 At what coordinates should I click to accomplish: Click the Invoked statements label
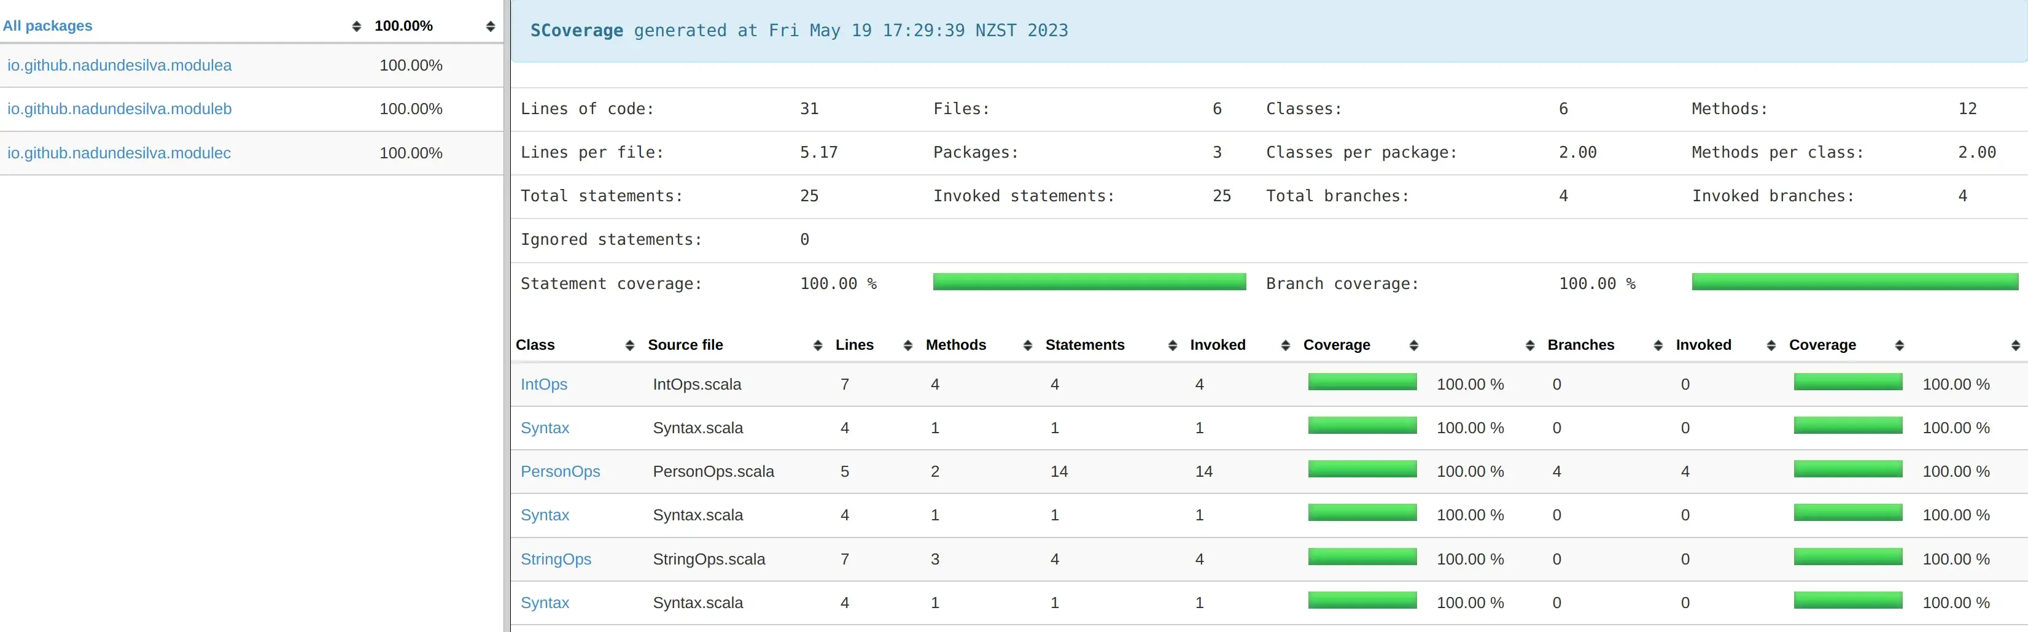point(1024,196)
